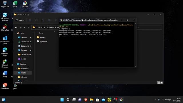Open Widgets panel on taskbar
The height and width of the screenshot is (103, 183).
(x=4, y=100)
